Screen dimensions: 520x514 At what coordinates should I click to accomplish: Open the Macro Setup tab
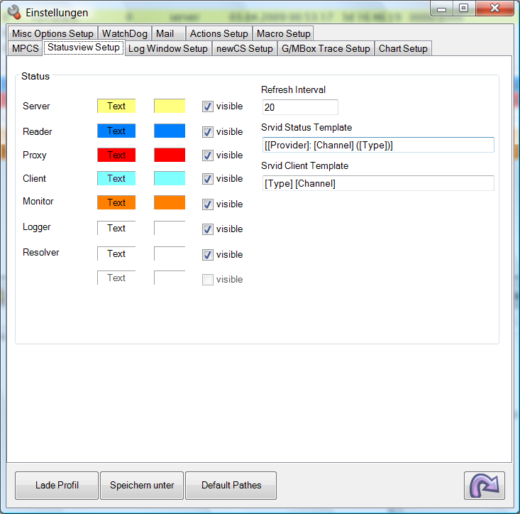[x=283, y=33]
